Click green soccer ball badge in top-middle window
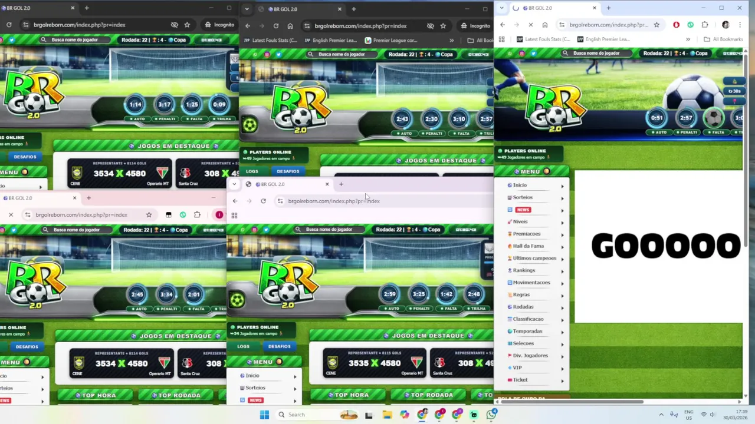This screenshot has width=755, height=424. (250, 124)
